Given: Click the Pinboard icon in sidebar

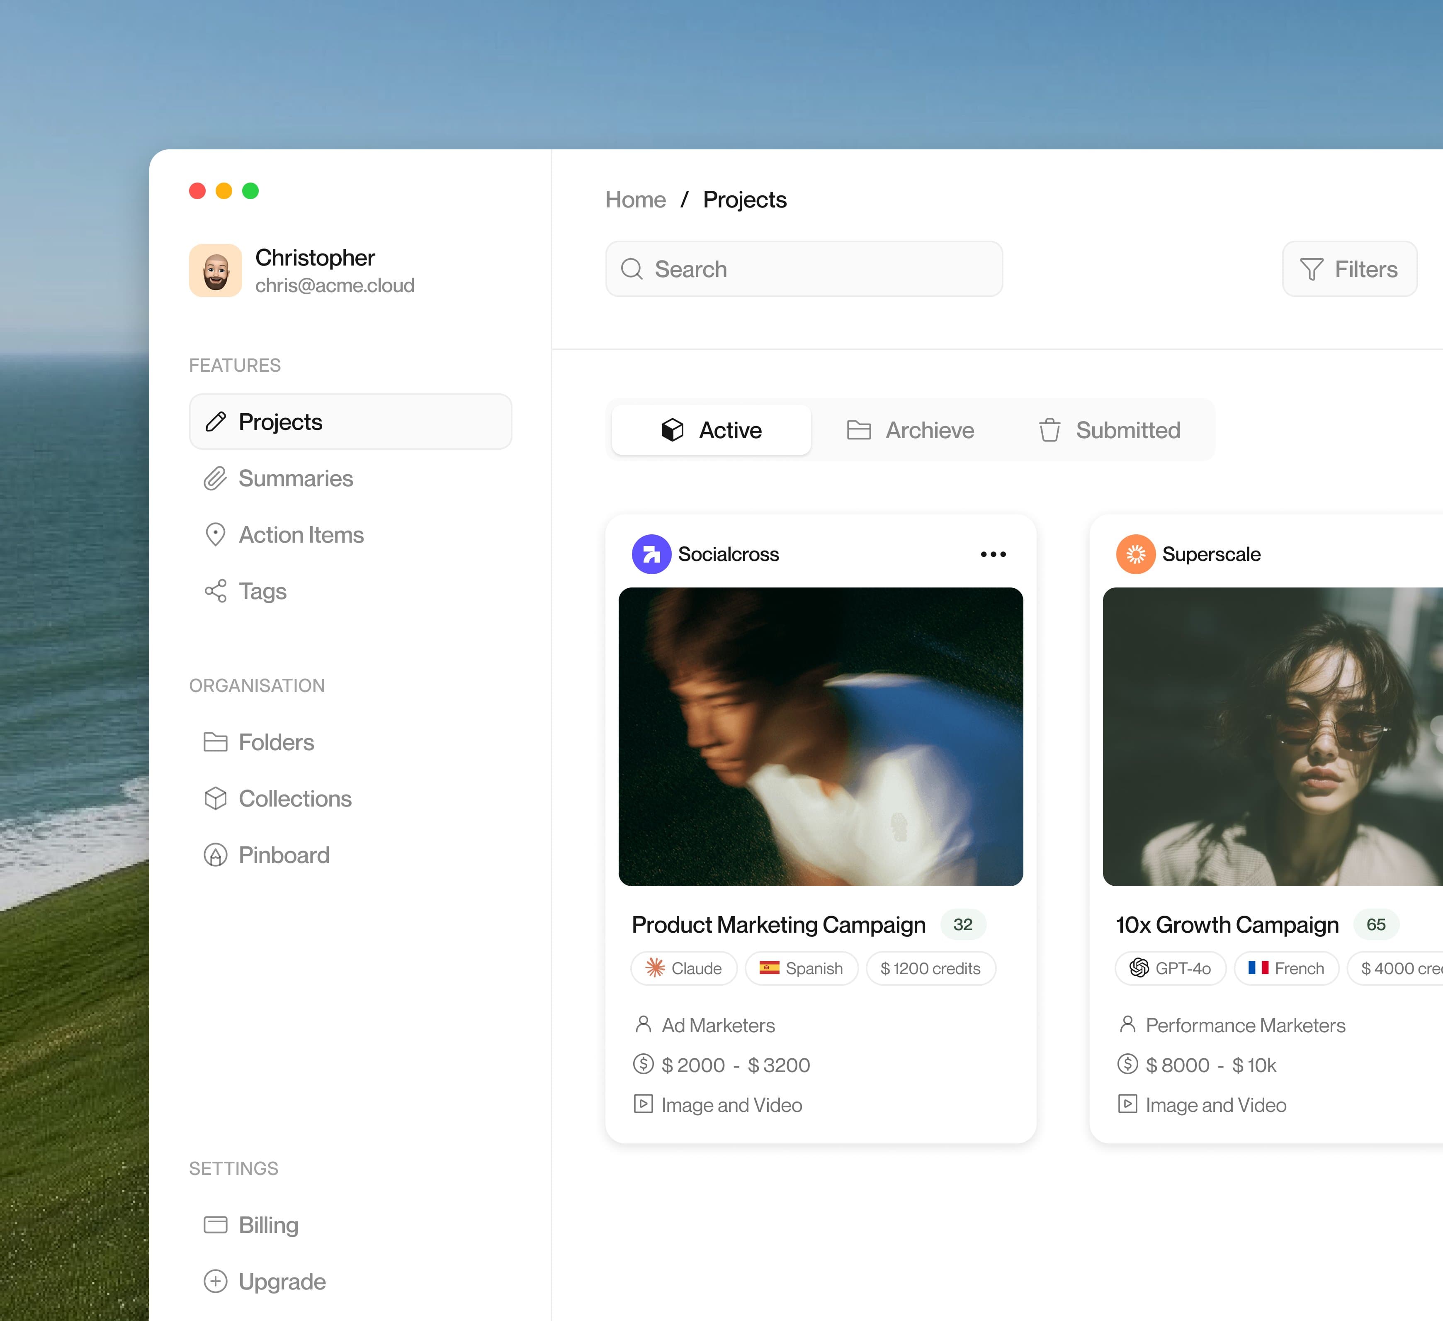Looking at the screenshot, I should point(216,855).
